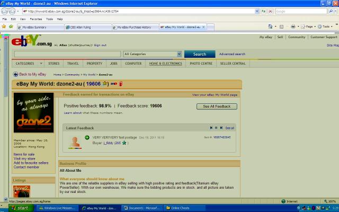
Task: Click the refresh icon beside the address bar
Action: 262,11
